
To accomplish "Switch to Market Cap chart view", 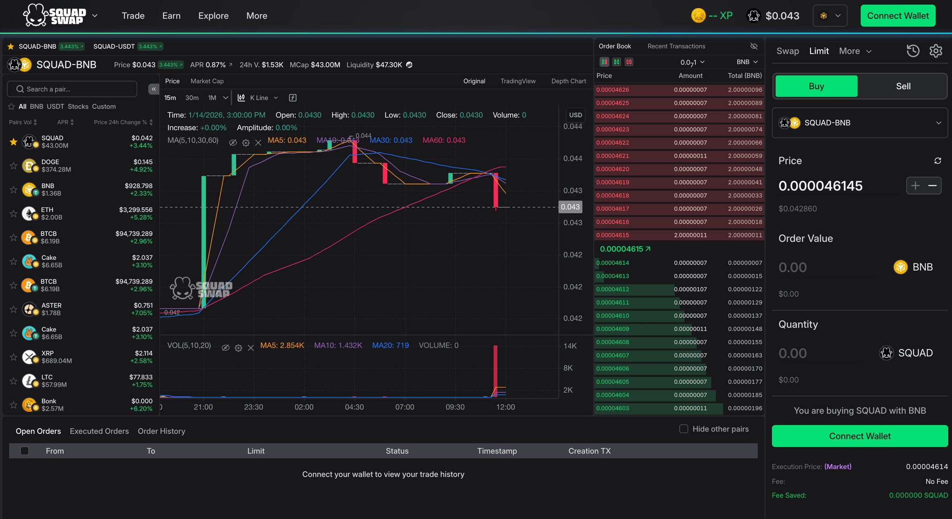I will point(207,81).
